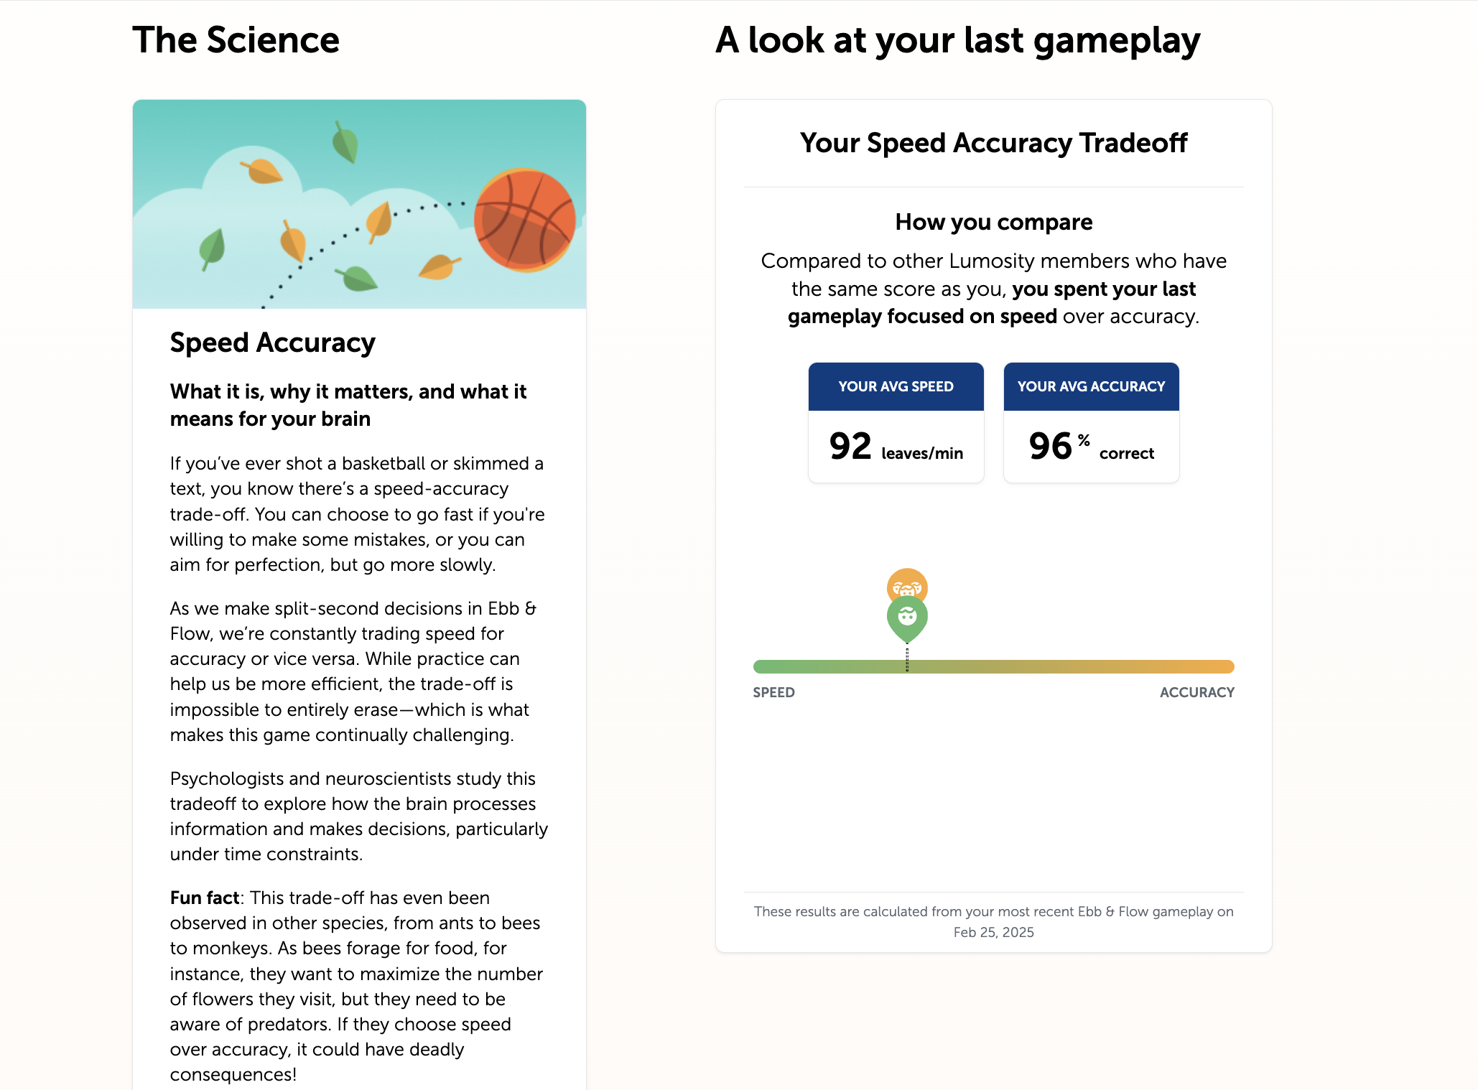1478x1090 pixels.
Task: Click the Fun fact bold text
Action: point(204,898)
